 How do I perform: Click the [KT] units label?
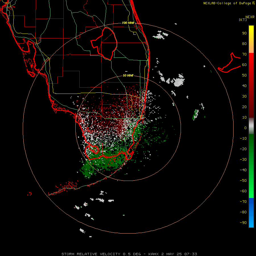tap(243, 20)
